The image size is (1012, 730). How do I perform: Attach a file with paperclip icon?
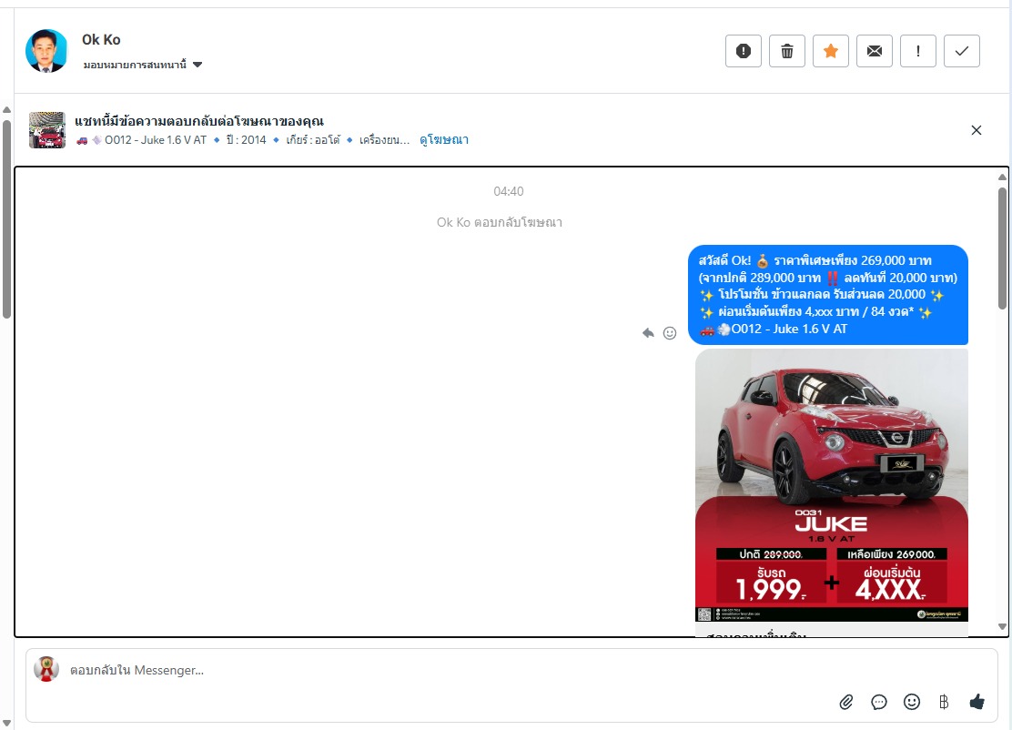tap(846, 702)
